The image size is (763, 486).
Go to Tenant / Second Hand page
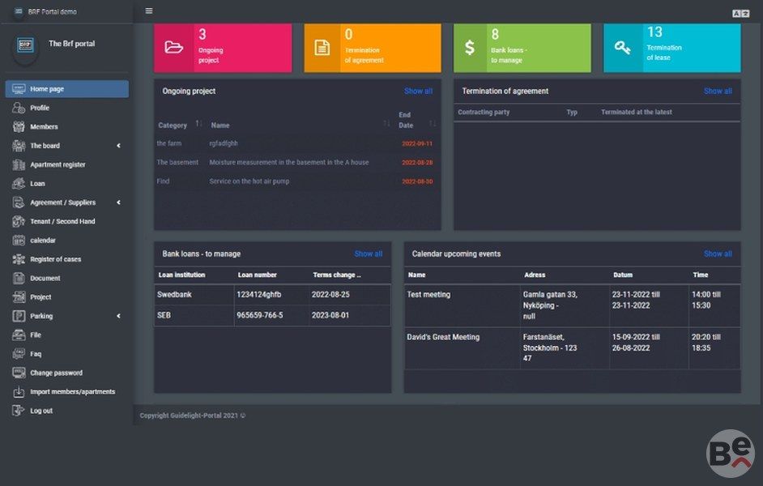click(62, 221)
